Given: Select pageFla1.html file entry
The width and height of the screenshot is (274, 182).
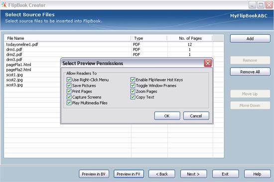Looking at the screenshot, I should point(19,65).
